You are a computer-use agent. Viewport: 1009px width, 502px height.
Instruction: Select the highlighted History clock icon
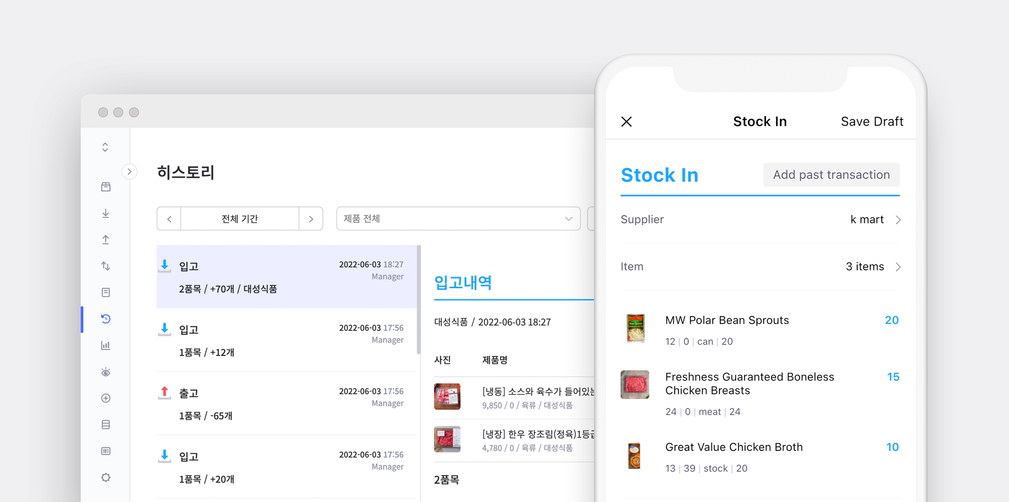(105, 319)
